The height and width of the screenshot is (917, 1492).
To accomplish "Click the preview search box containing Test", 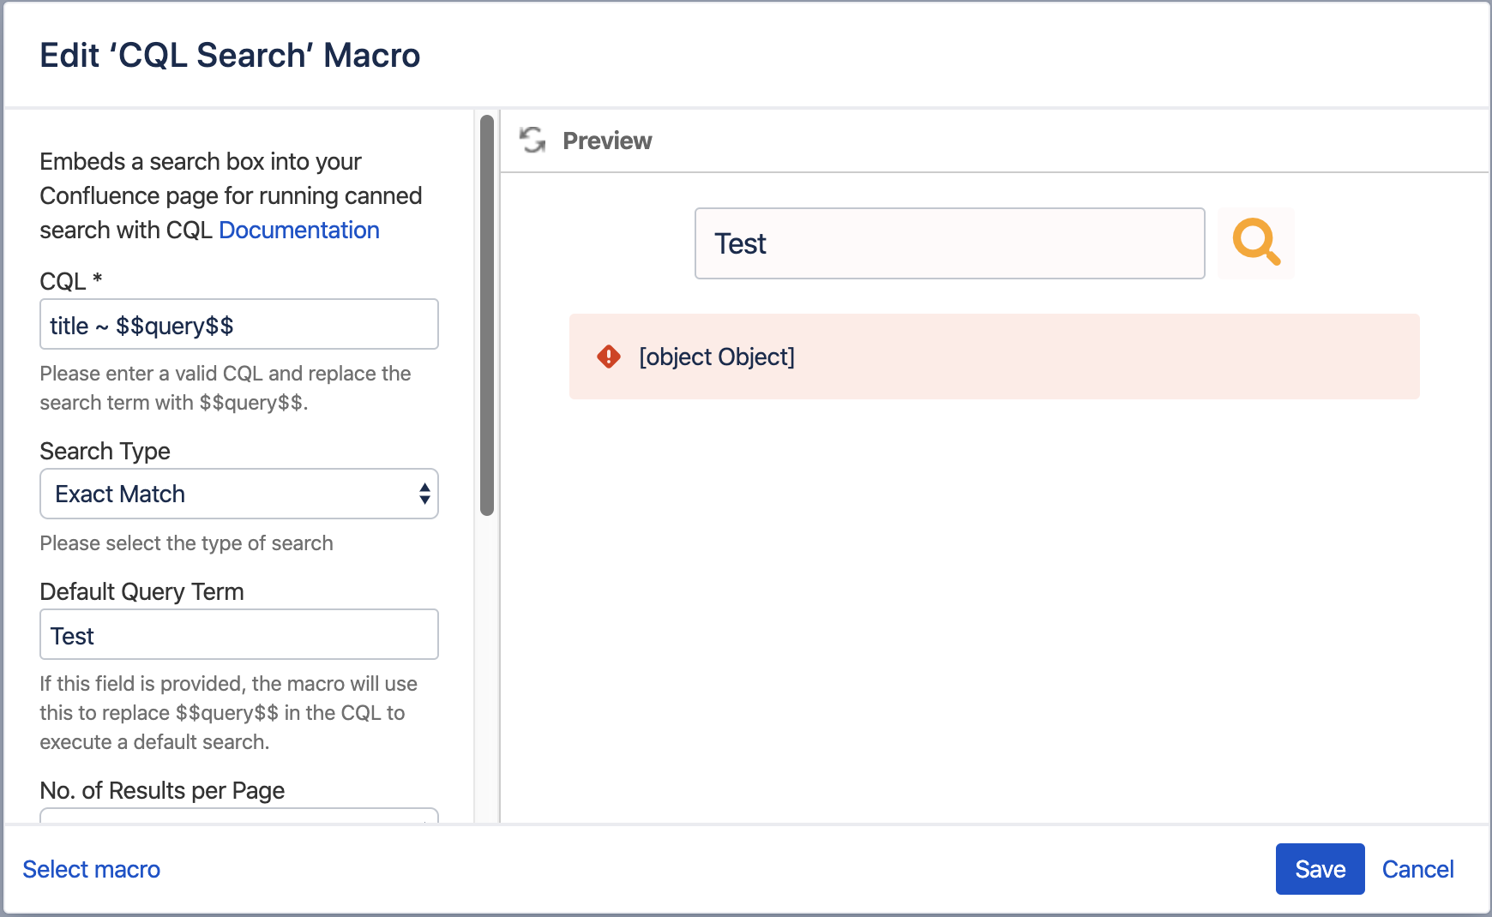I will click(949, 243).
